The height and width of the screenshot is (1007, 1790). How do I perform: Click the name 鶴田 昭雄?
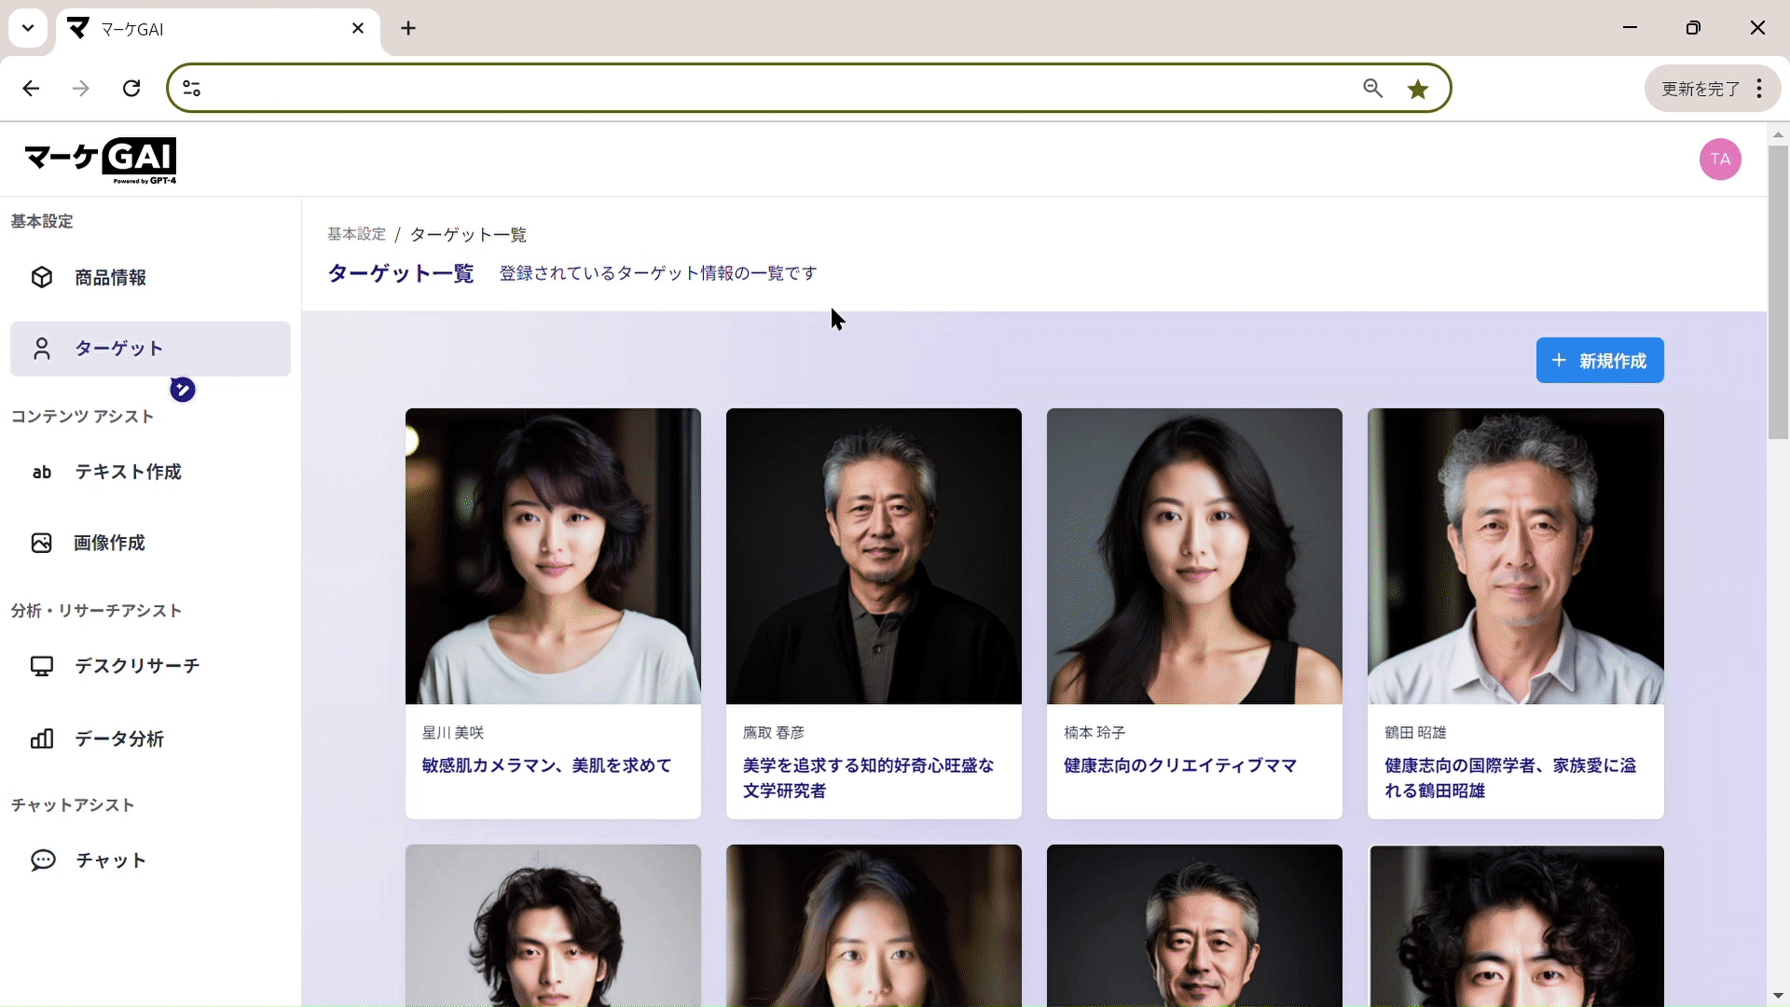(1415, 733)
